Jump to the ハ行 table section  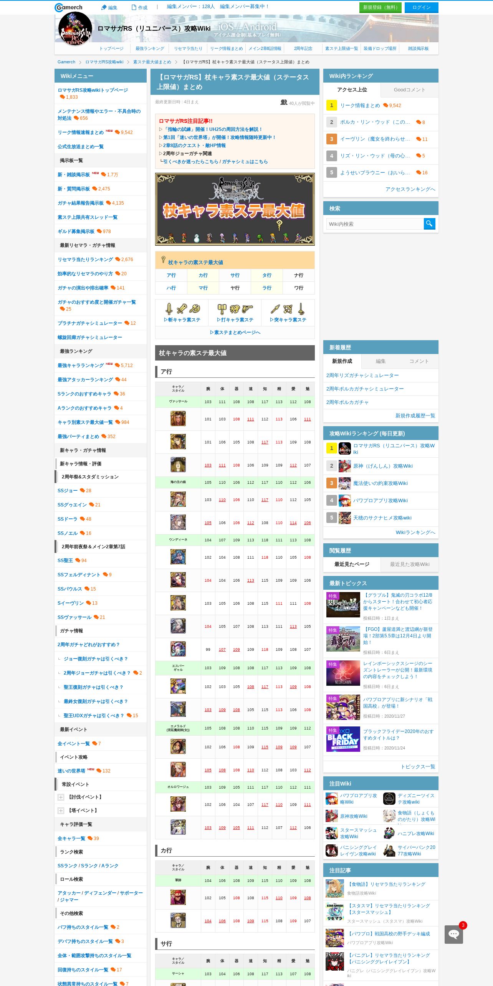point(171,288)
